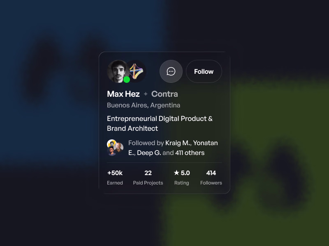Click the sparkle icon between Max Hez and Contra
Image resolution: width=329 pixels, height=246 pixels.
tap(146, 94)
